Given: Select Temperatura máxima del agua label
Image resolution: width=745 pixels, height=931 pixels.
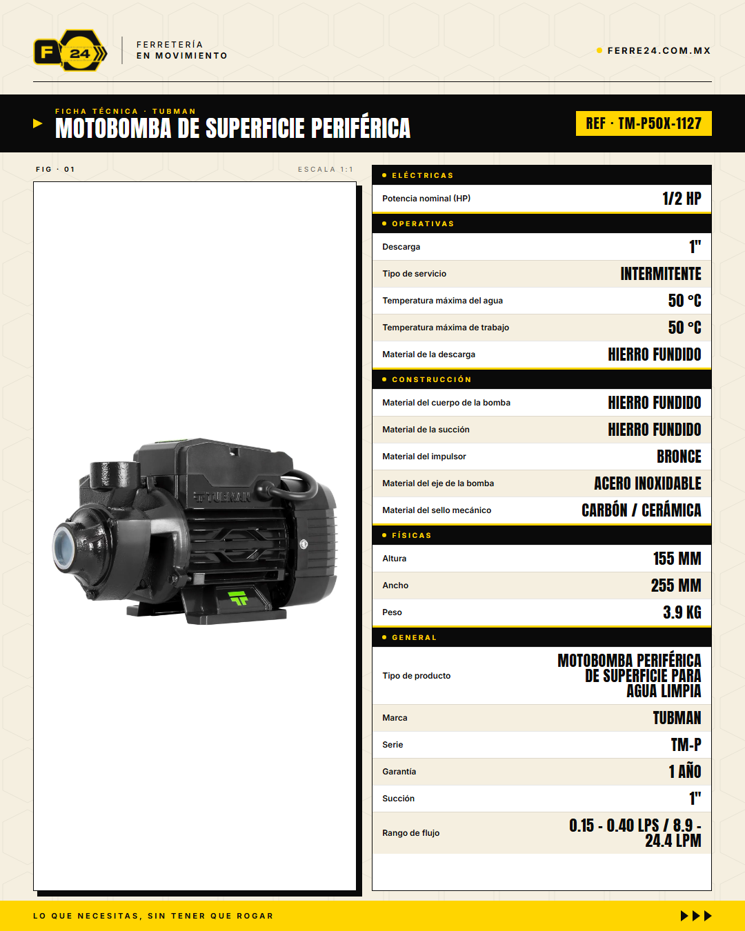Looking at the screenshot, I should (443, 301).
